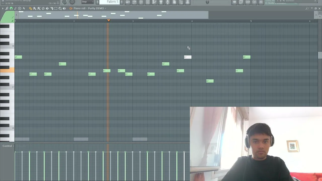
Task: Toggle the magnet snap-to-grid button
Action: pyautogui.click(x=11, y=8)
